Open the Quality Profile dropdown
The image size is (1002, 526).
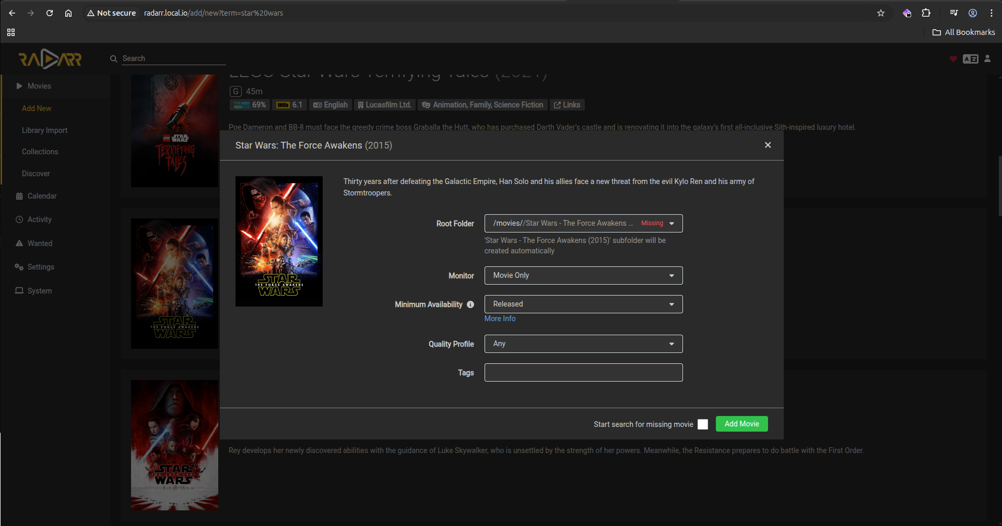[583, 344]
